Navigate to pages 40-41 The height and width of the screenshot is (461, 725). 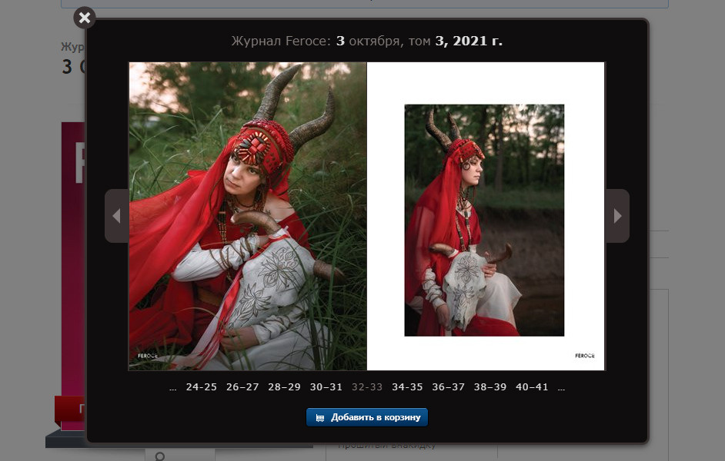coord(532,387)
